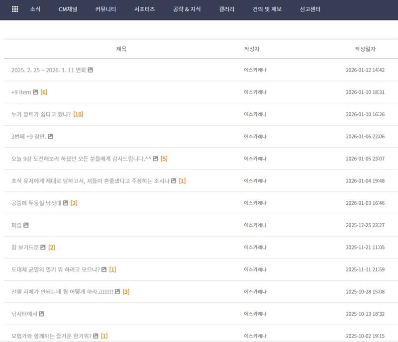Click image icon after '3번째 +9 장만.'
The image size is (398, 342).
[50, 136]
